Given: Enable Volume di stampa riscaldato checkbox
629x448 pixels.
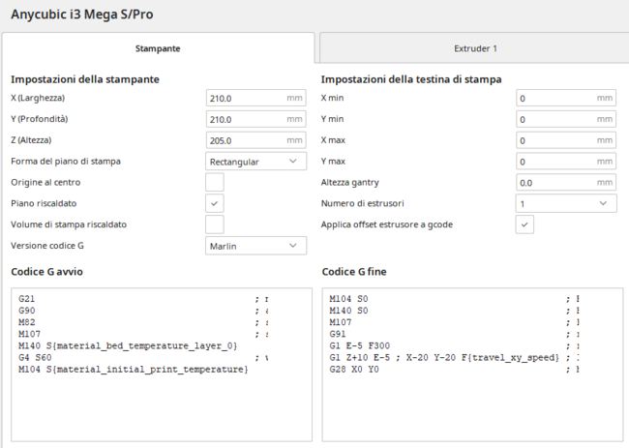Looking at the screenshot, I should [215, 224].
